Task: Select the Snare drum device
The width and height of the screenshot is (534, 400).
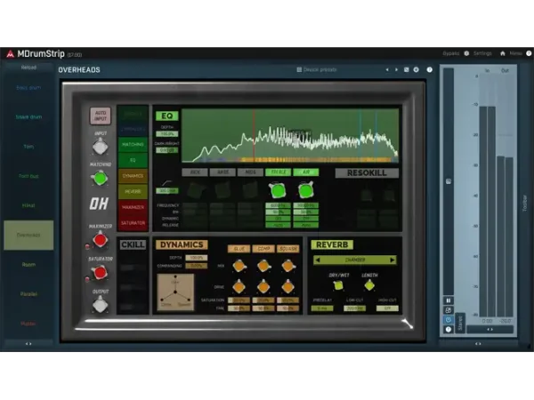Action: coord(28,116)
